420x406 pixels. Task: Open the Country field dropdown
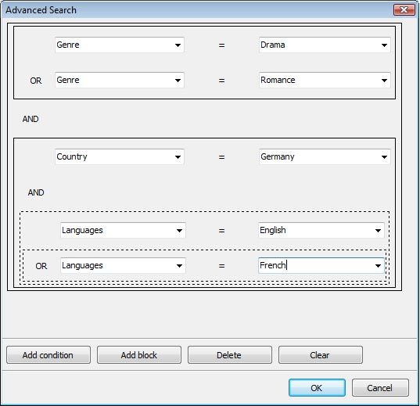(x=120, y=156)
